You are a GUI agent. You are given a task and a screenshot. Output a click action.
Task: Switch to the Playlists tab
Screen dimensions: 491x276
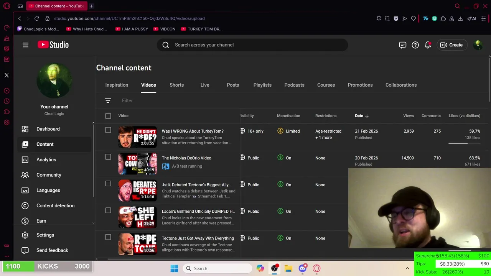click(x=262, y=85)
